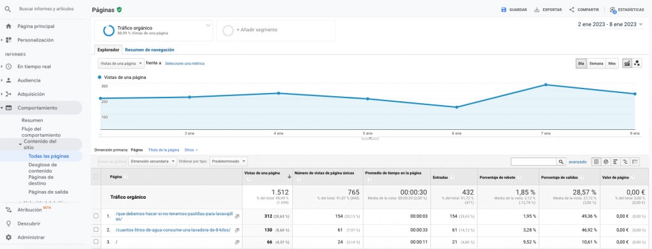Select the Semana granularity toggle
The height and width of the screenshot is (249, 652).
(596, 64)
